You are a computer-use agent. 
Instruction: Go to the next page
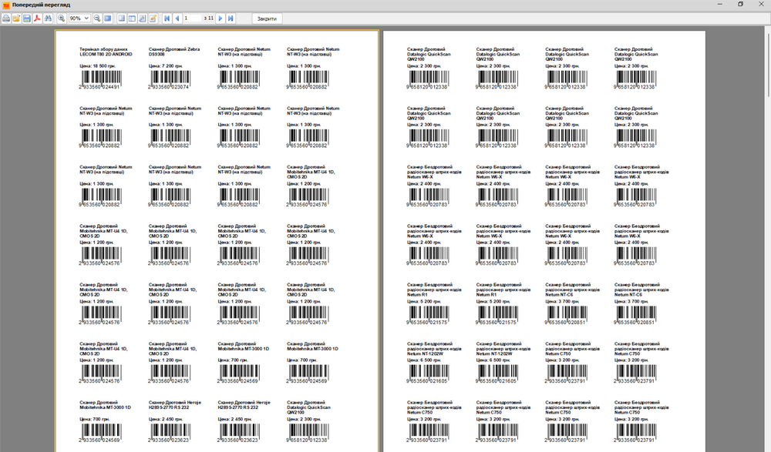click(221, 18)
